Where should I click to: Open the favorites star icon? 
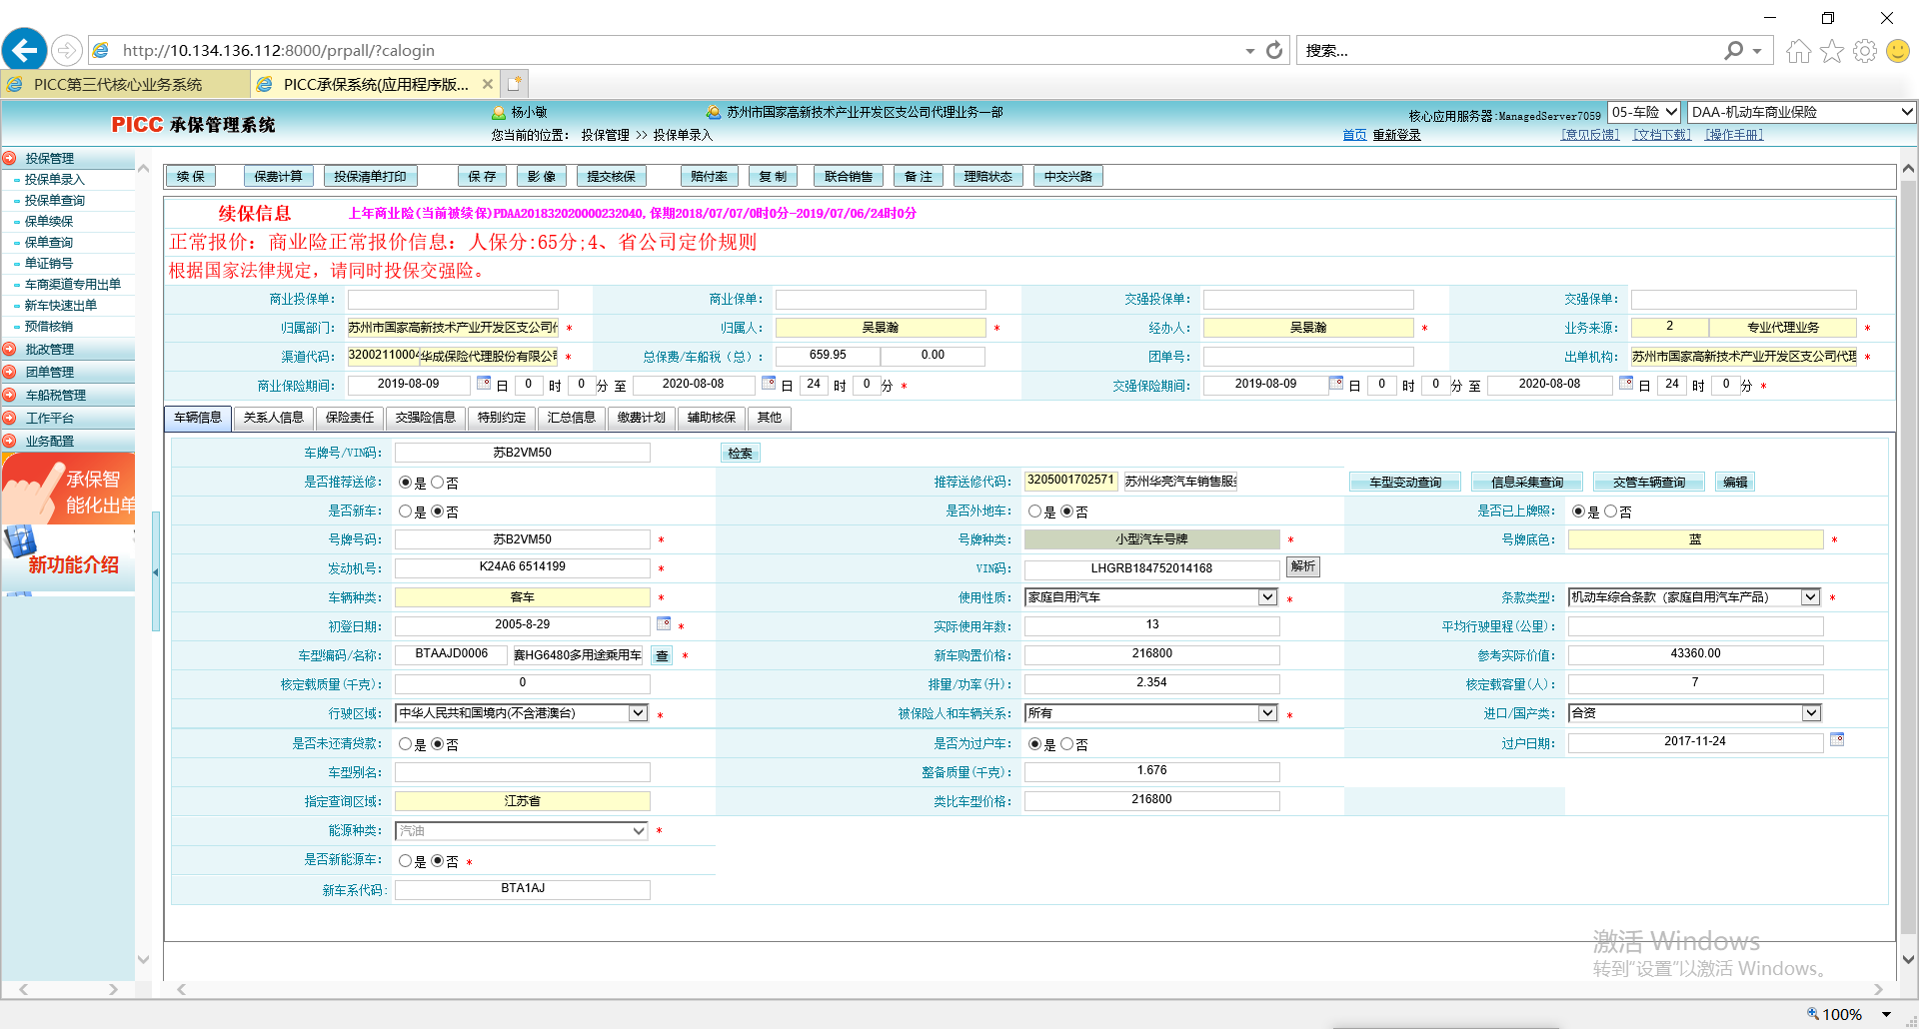click(x=1831, y=51)
